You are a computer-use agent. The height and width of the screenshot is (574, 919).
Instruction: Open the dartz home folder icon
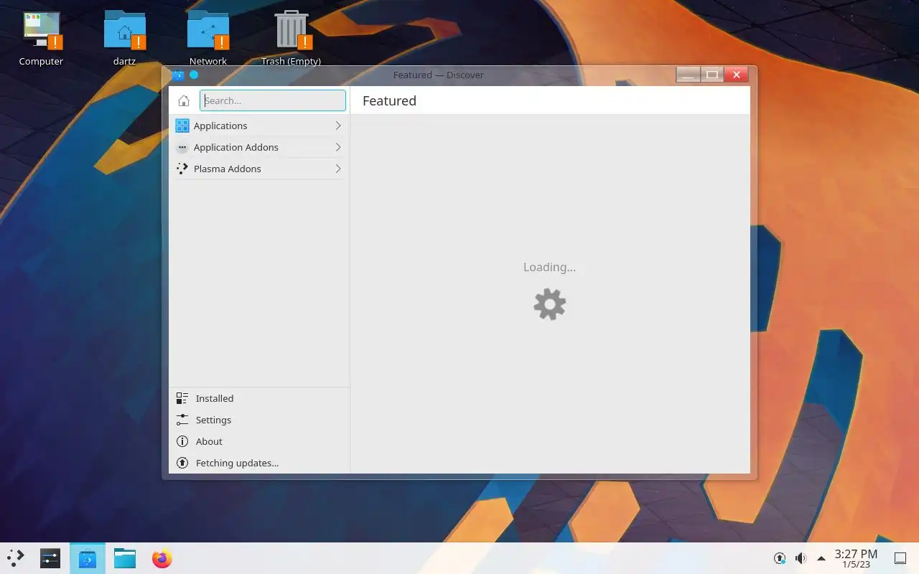point(125,39)
